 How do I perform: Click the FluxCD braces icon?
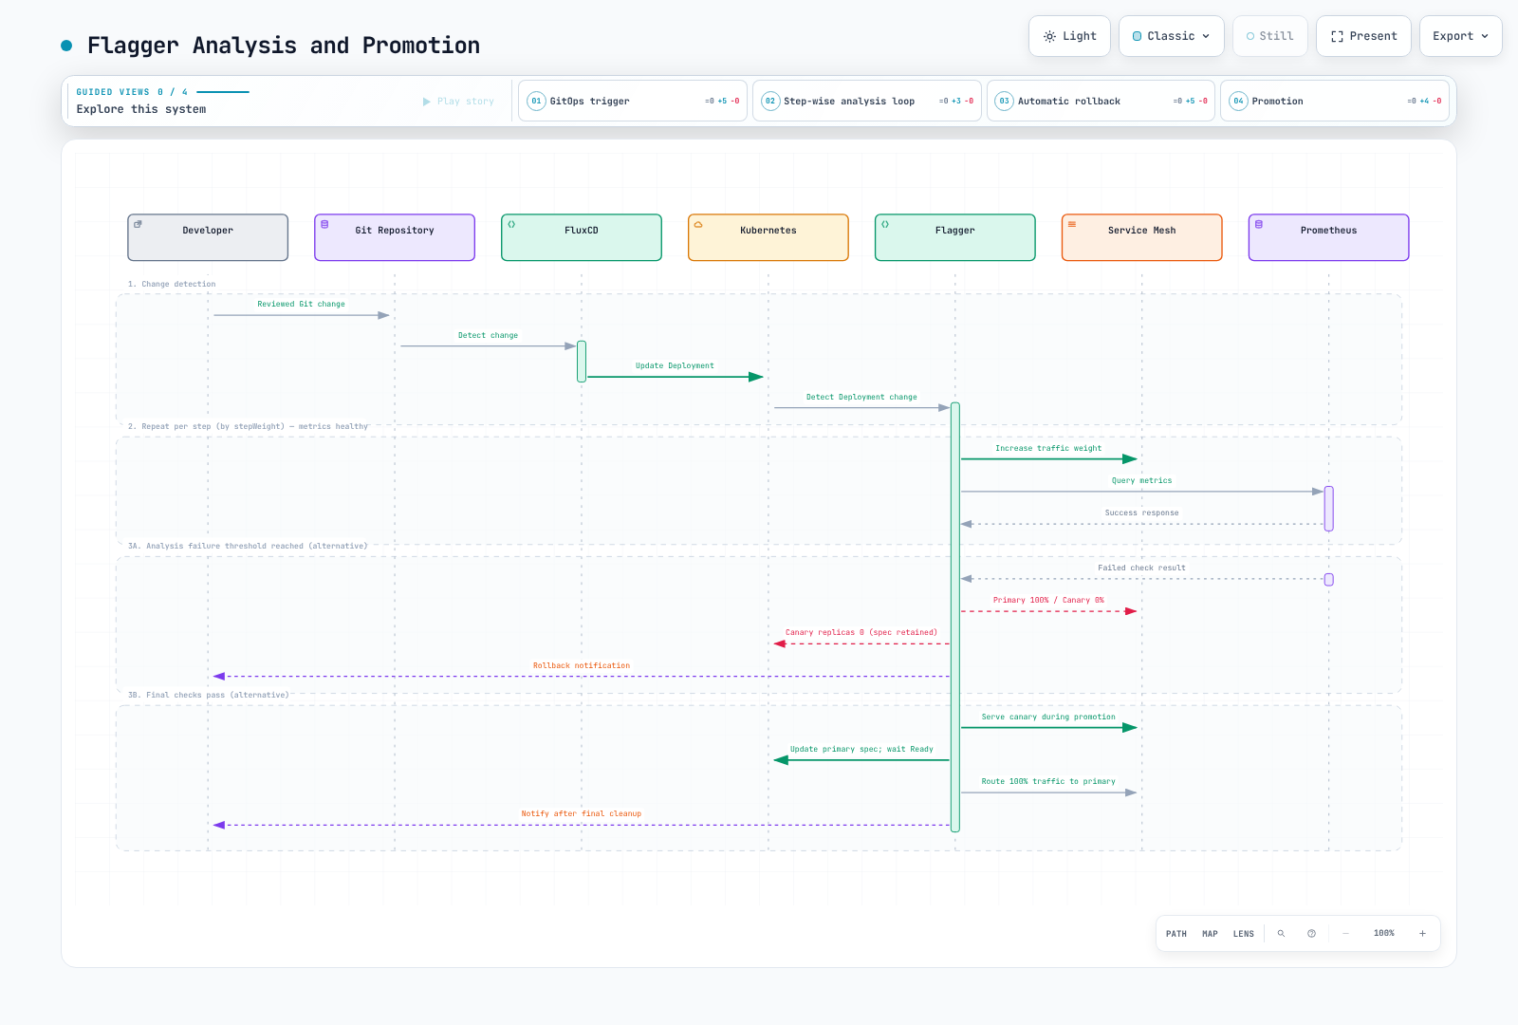click(511, 225)
